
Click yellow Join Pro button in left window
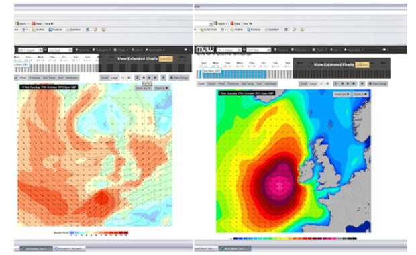pyautogui.click(x=166, y=59)
